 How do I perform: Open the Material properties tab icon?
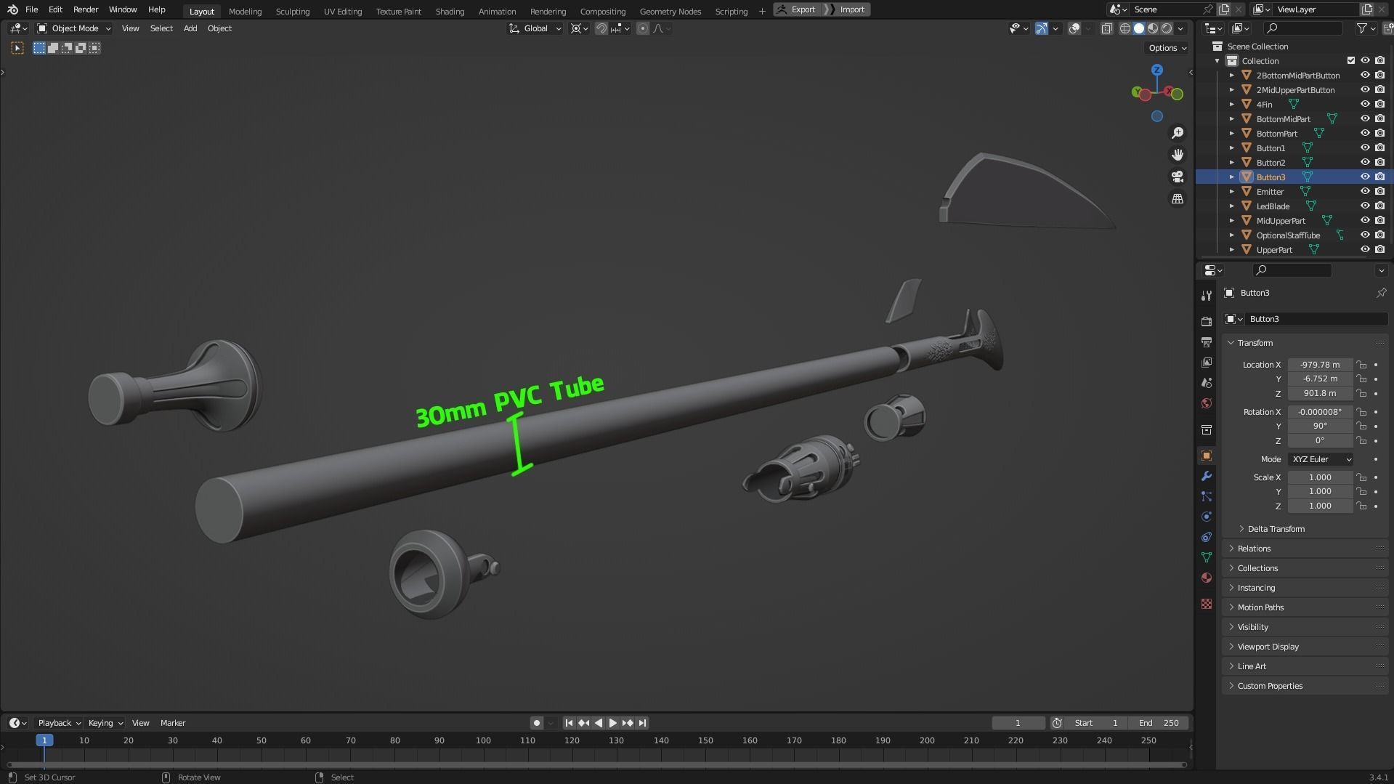[x=1207, y=578]
